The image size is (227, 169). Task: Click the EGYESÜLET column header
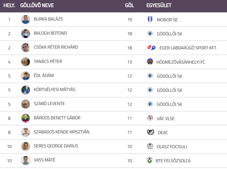(159, 6)
